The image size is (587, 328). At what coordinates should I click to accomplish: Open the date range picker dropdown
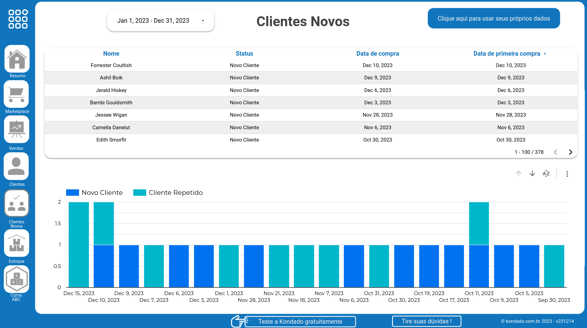click(x=160, y=20)
